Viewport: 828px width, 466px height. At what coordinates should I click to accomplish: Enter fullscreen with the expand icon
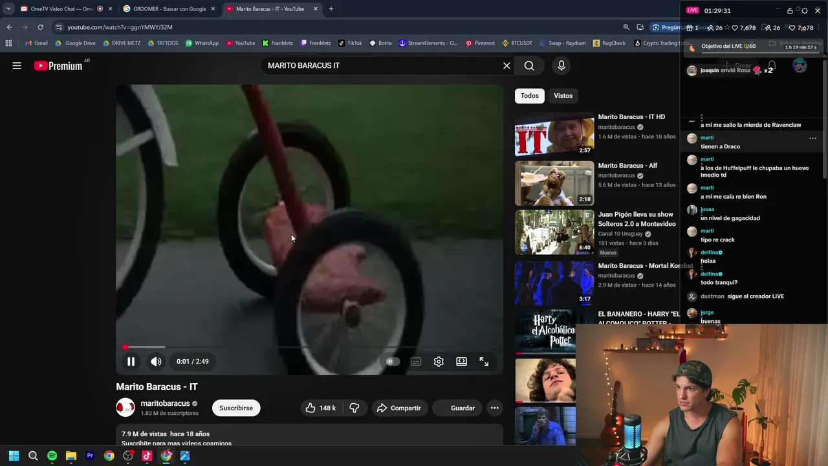[x=484, y=362]
